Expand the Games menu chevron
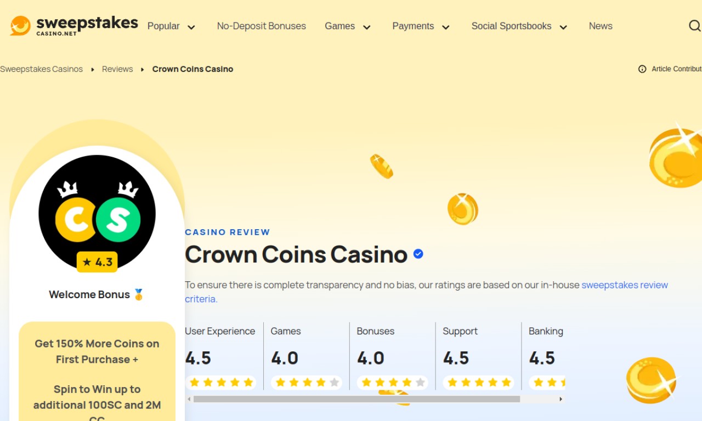 367,27
